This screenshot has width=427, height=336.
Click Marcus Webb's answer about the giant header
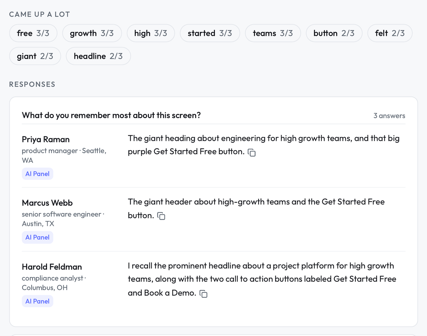(x=256, y=208)
